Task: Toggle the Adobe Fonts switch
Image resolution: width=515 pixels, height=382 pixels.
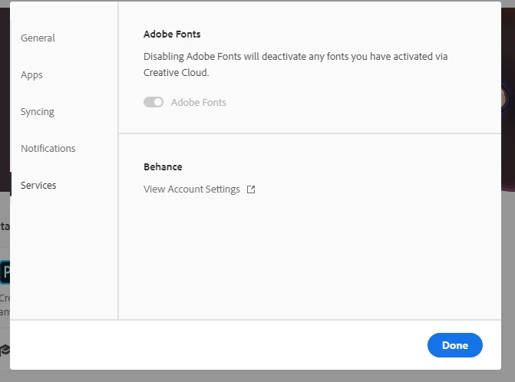Action: click(154, 102)
